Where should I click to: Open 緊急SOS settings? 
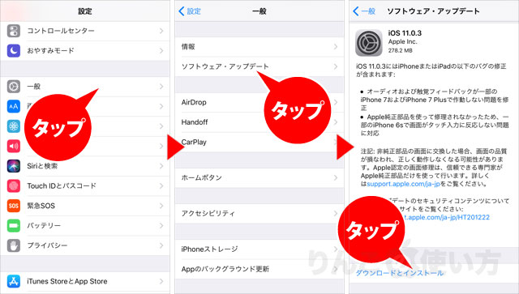(85, 206)
